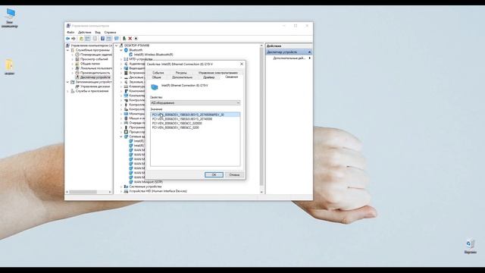Click the green Update driver toolbar icon
Screen dimensions: 485x273
pos(124,39)
